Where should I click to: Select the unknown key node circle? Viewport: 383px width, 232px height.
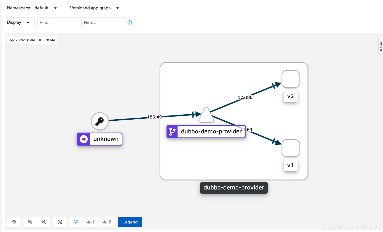100,121
